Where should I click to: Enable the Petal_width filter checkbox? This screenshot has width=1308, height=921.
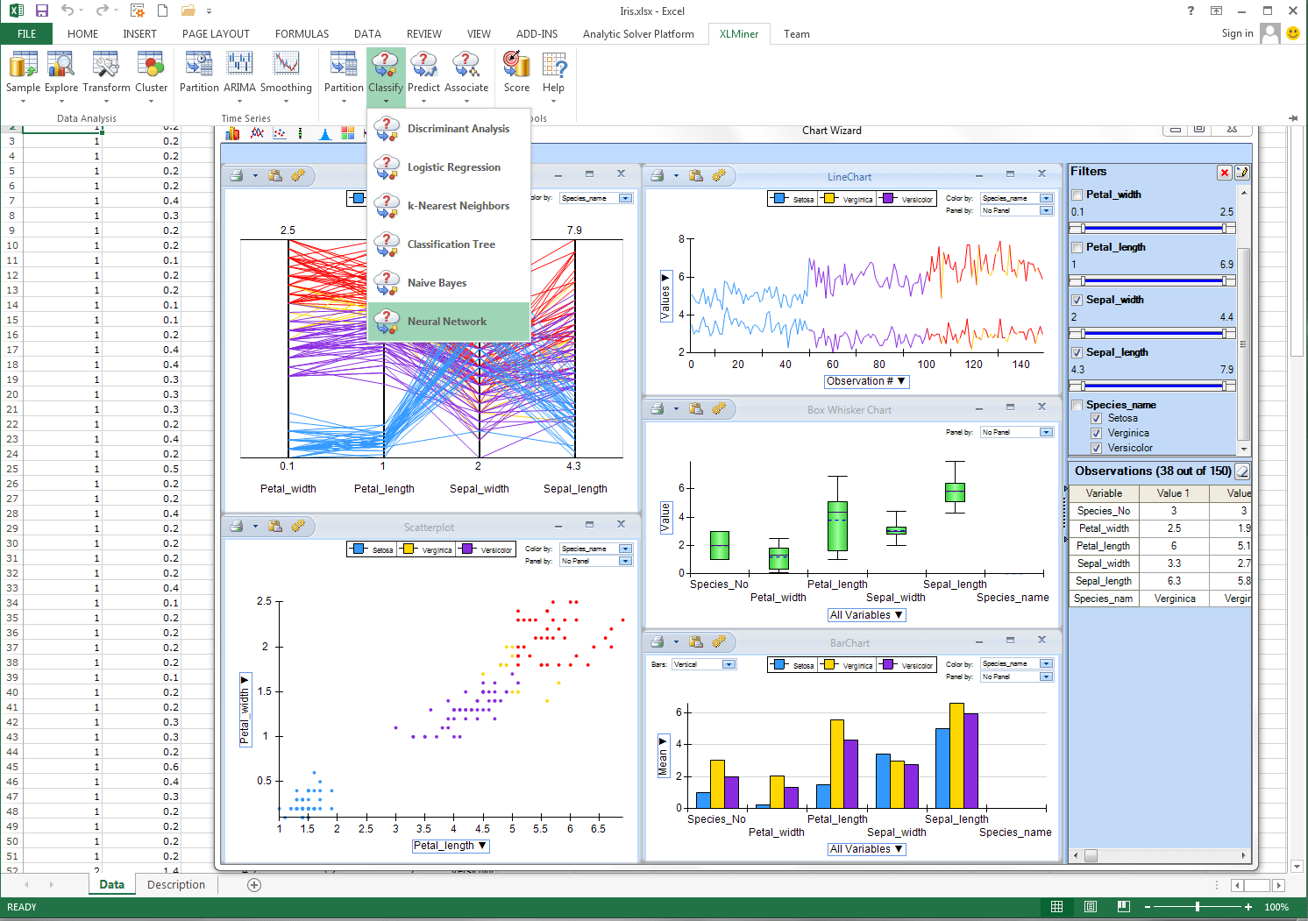coord(1077,194)
